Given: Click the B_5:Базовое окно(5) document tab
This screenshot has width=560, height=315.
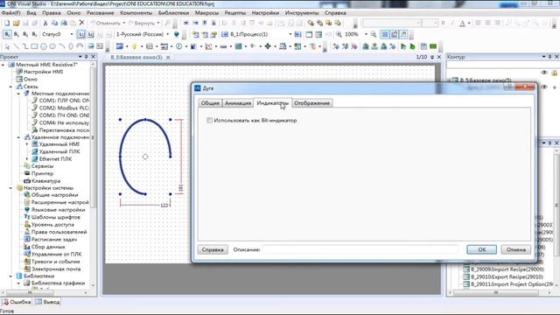Looking at the screenshot, I should pyautogui.click(x=136, y=57).
